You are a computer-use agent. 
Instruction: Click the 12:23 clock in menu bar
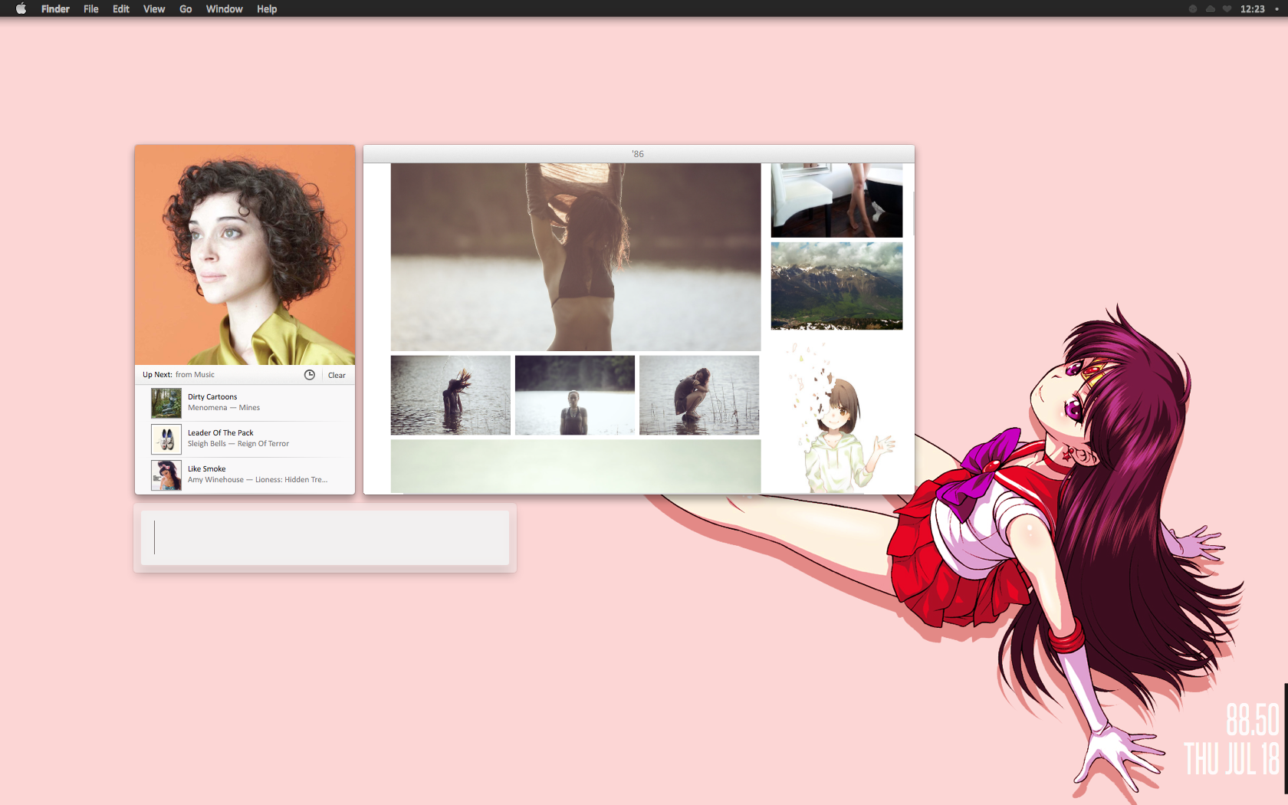1253,9
